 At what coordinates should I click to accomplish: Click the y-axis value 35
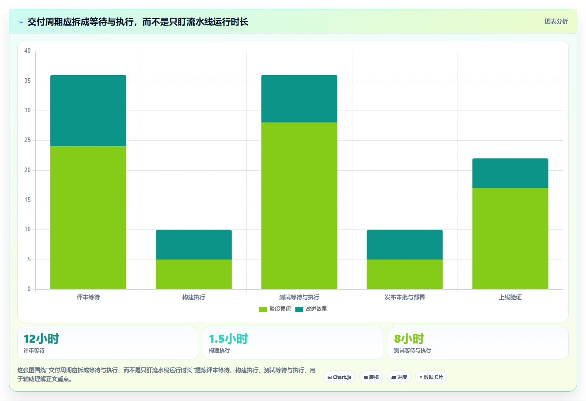coord(27,81)
